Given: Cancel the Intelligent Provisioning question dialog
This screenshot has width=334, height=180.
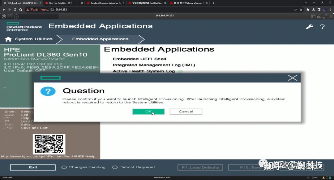Looking at the screenshot, I should [x=186, y=112].
